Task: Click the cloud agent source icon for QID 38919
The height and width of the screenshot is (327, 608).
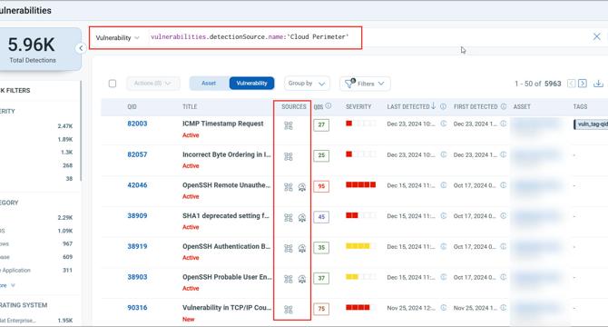Action: tap(302, 249)
